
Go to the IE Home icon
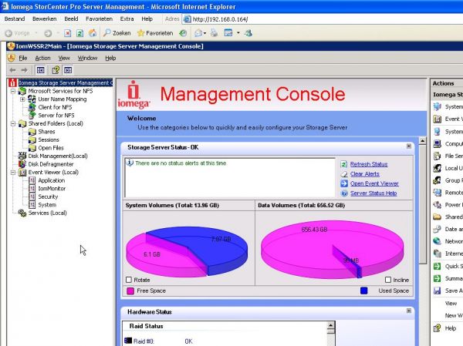93,33
